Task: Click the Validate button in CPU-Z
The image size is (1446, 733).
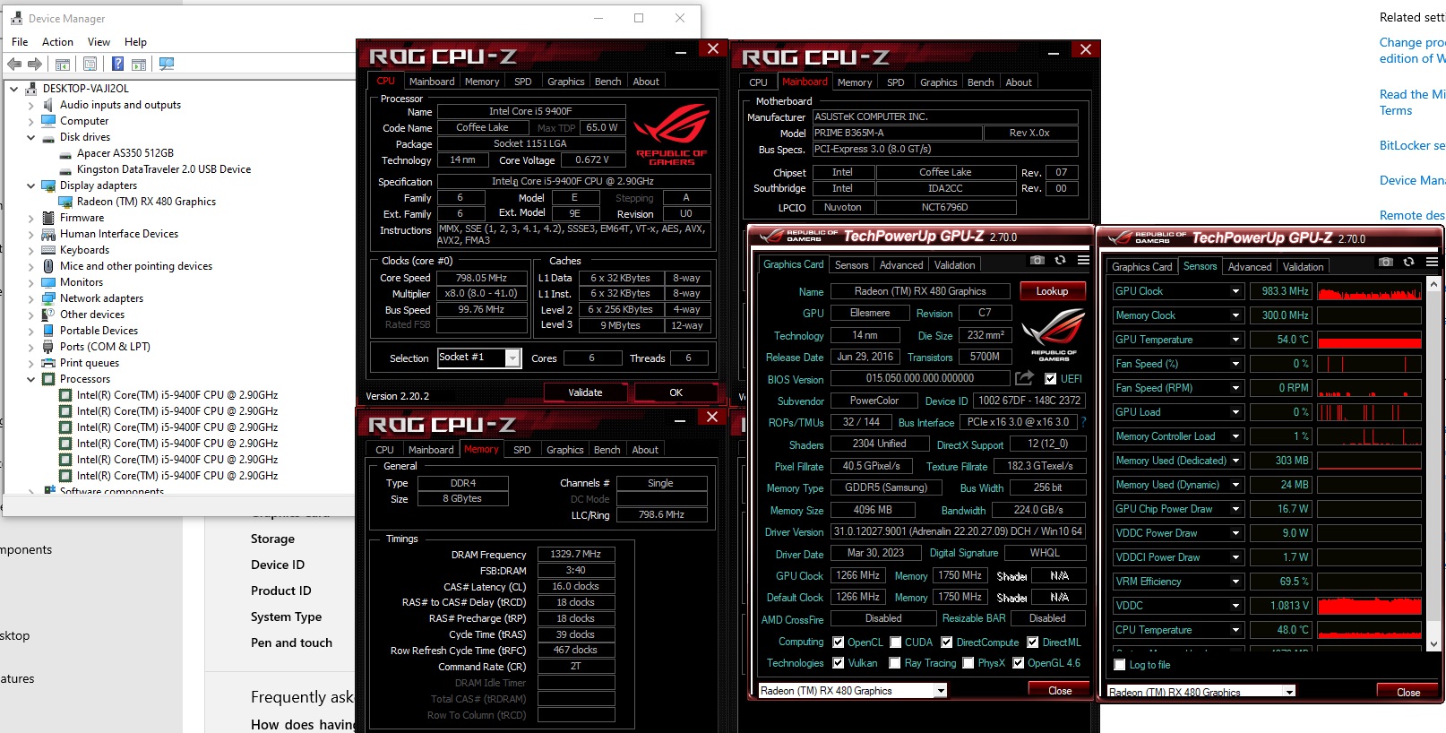Action: click(585, 392)
